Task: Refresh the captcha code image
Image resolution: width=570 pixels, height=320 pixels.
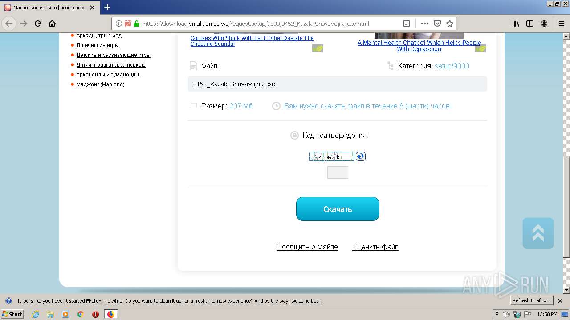Action: coord(361,156)
